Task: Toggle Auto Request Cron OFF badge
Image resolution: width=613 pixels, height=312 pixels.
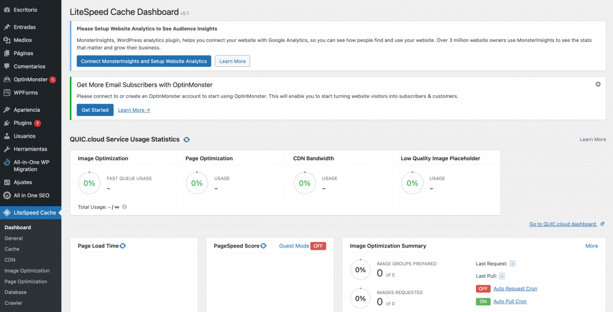Action: [x=482, y=289]
